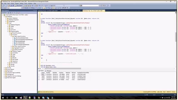Click the Visual Studio taskbar icon
The width and height of the screenshot is (178, 100).
tap(21, 98)
